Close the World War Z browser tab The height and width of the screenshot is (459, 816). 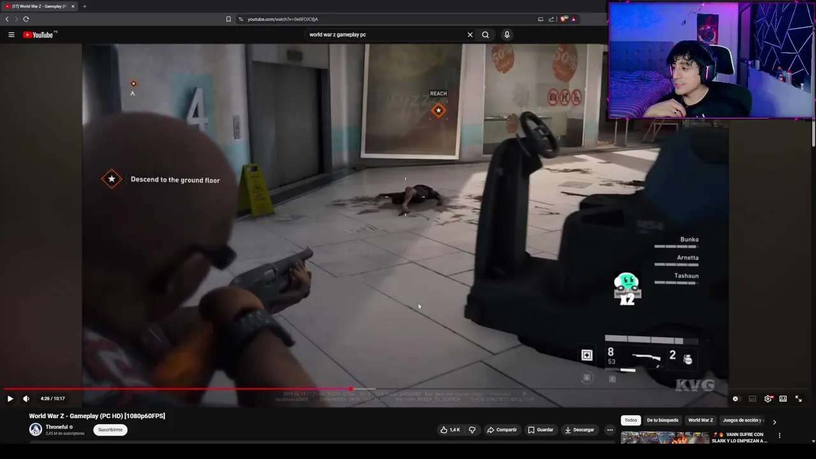73,6
